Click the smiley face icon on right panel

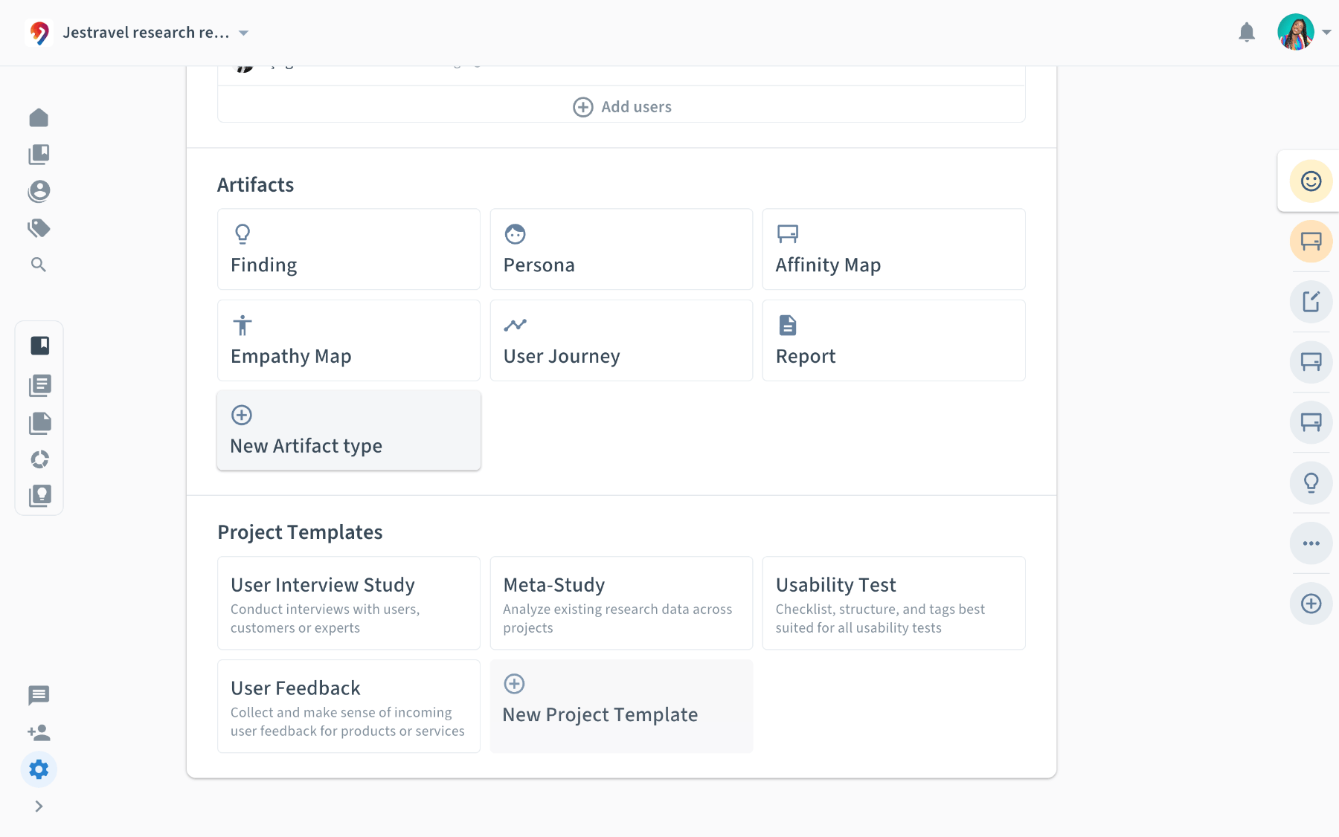click(1311, 181)
